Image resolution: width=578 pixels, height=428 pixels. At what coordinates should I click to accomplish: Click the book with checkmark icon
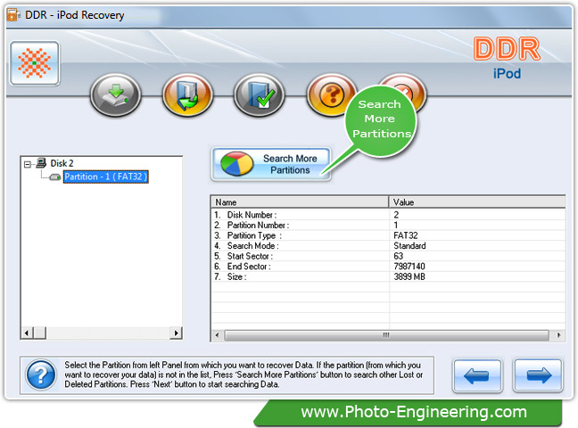point(260,95)
